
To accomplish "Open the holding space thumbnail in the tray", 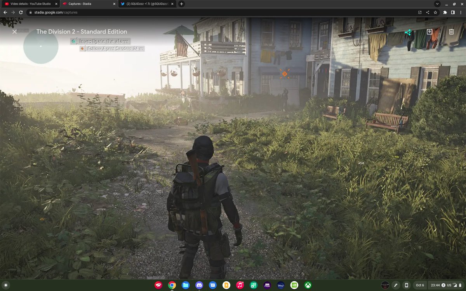I will tap(385, 285).
